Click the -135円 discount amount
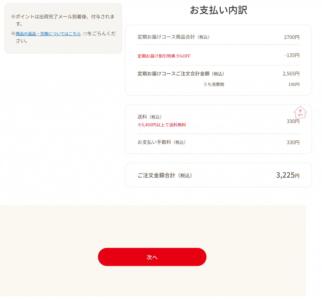The height and width of the screenshot is (299, 322). [x=292, y=55]
